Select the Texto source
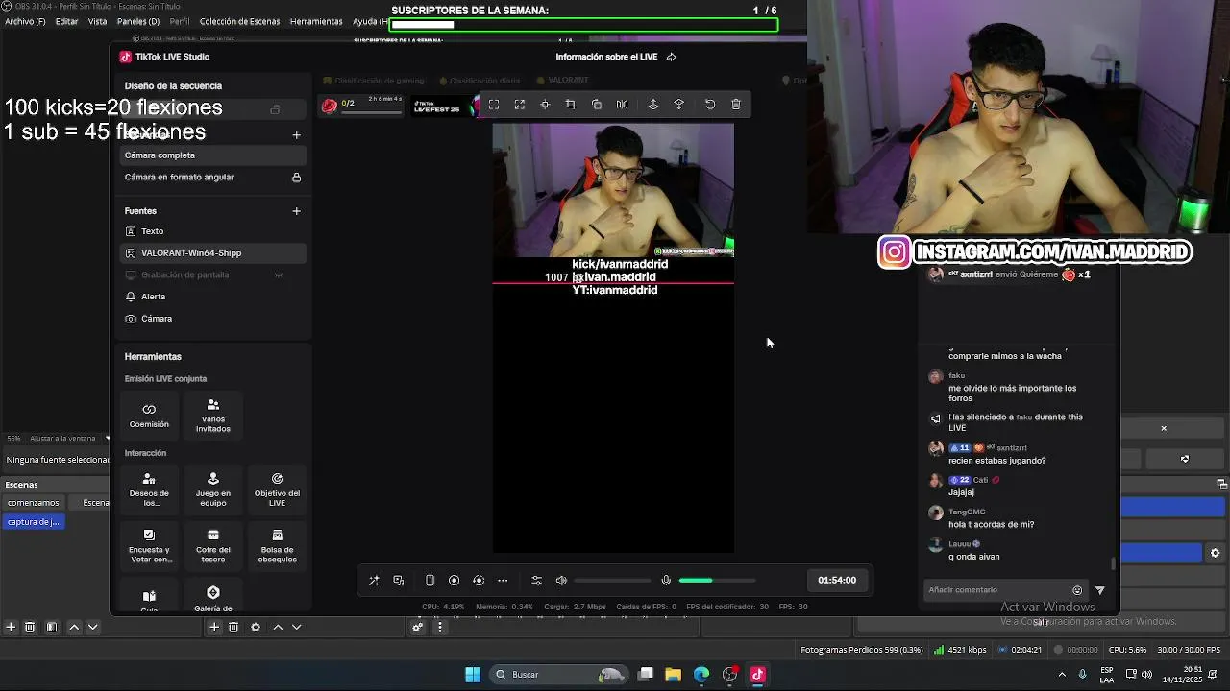The height and width of the screenshot is (691, 1230). pyautogui.click(x=212, y=231)
